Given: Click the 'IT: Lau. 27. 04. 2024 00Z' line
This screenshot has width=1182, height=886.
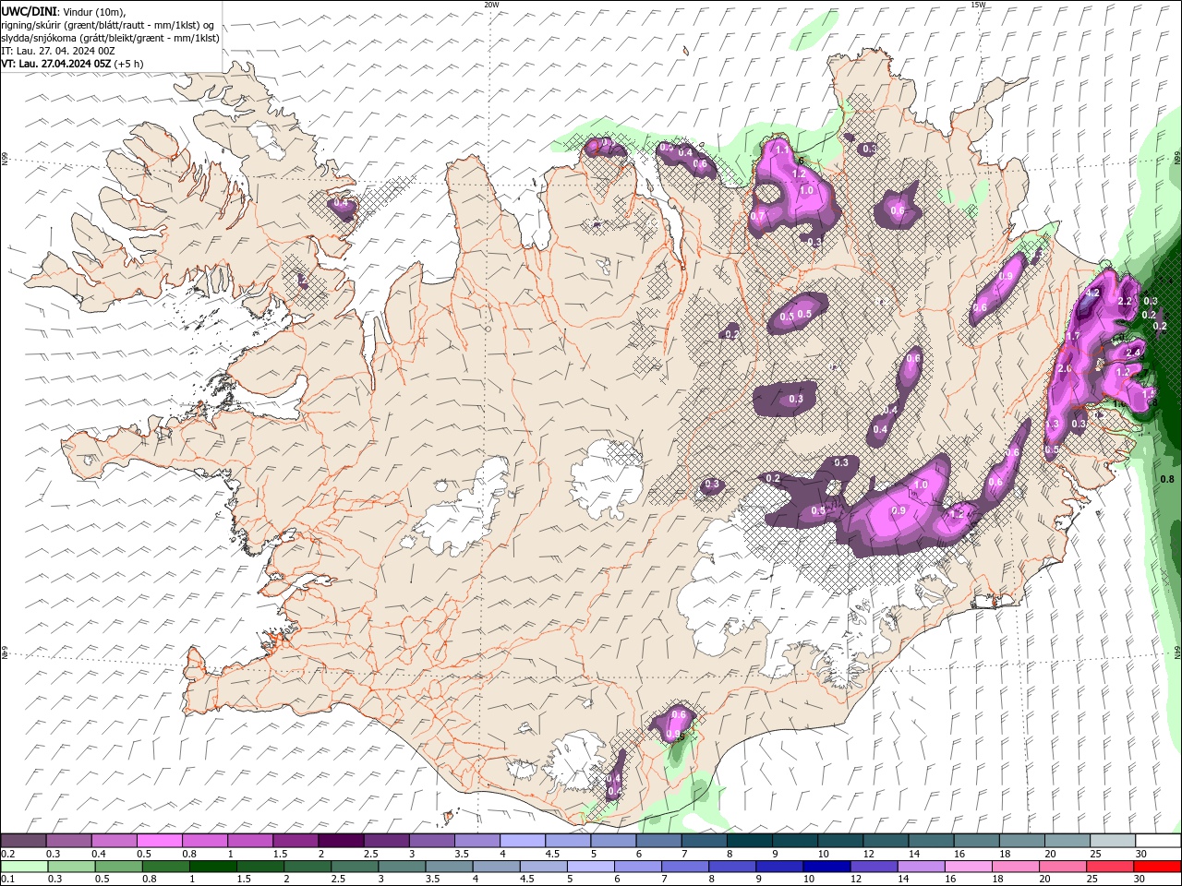Looking at the screenshot, I should coord(58,51).
